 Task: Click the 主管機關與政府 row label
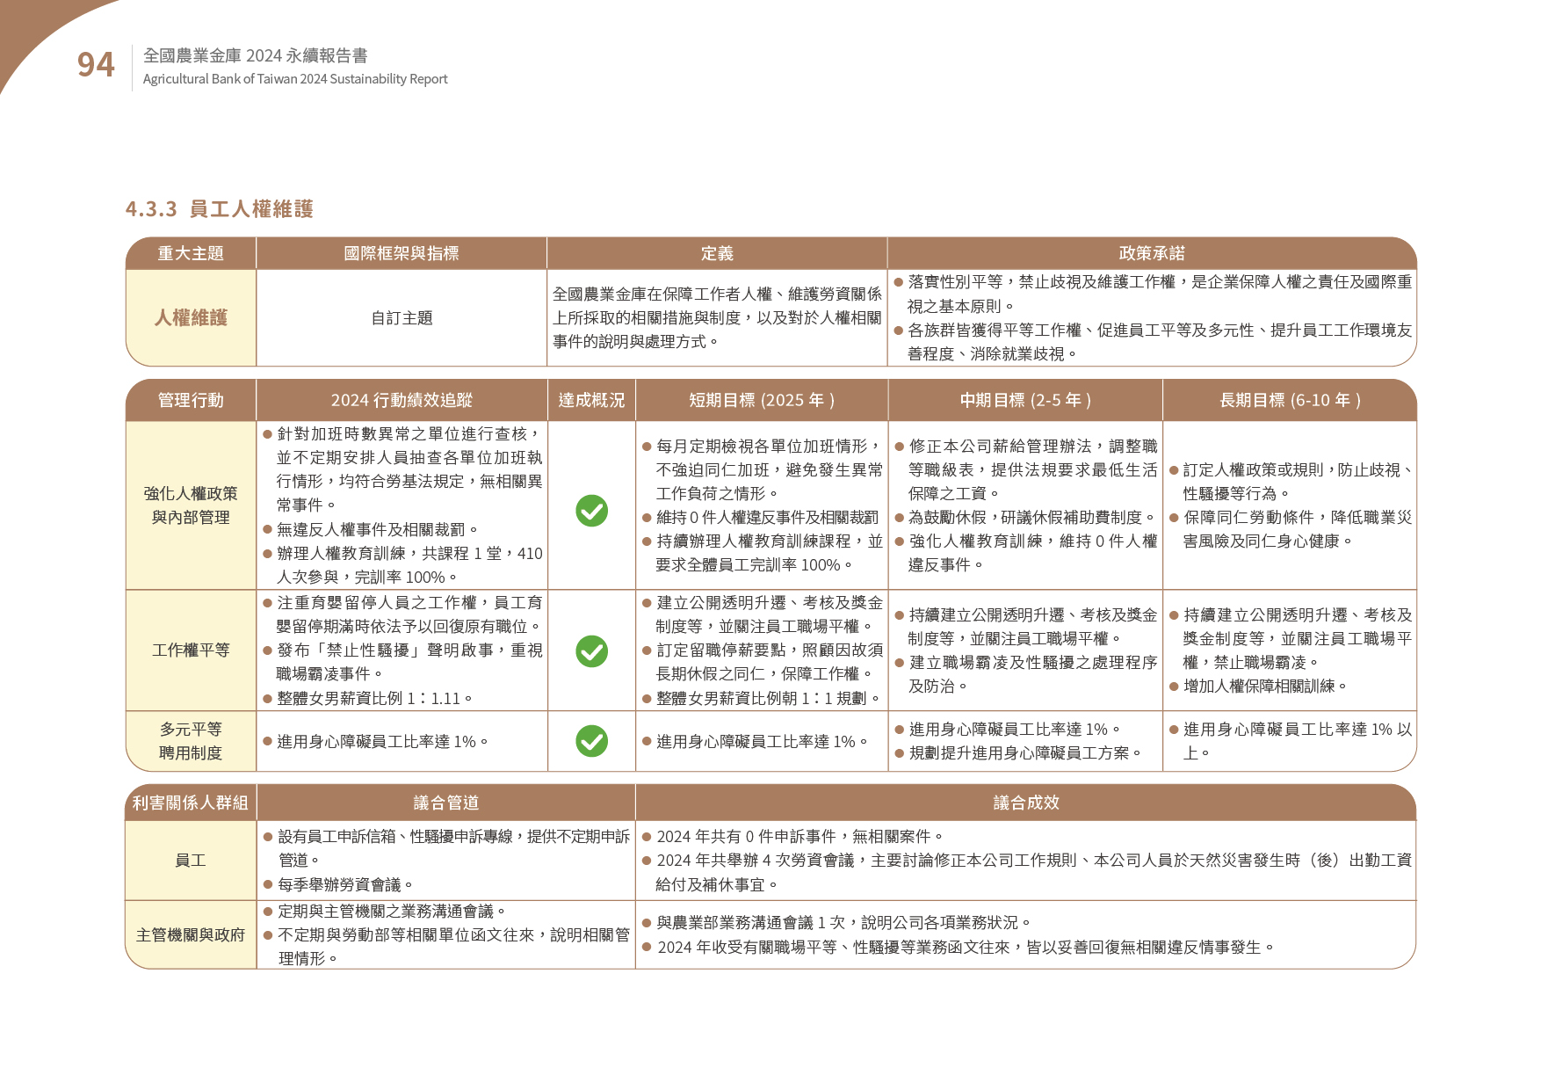pyautogui.click(x=191, y=935)
